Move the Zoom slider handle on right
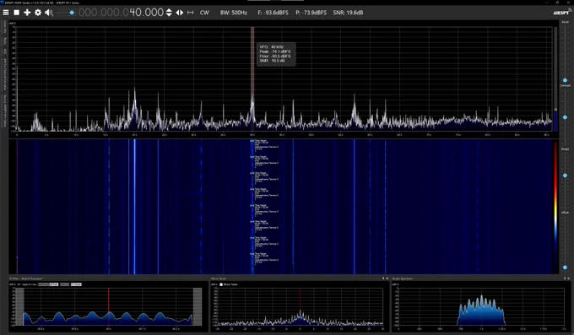574x335 pixels. (x=565, y=80)
